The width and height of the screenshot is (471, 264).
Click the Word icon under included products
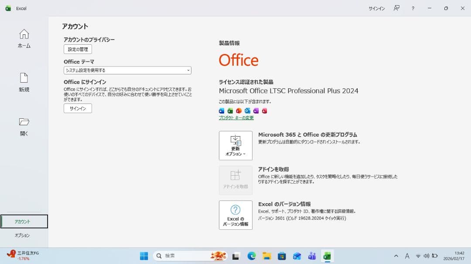tap(222, 110)
